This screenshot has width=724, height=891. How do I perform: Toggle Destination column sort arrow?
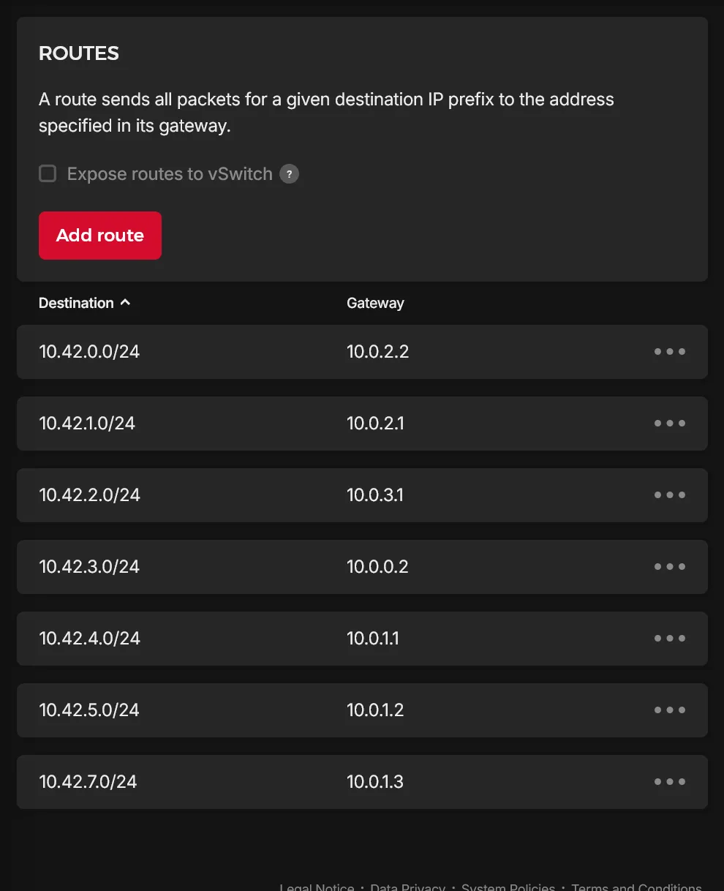125,302
